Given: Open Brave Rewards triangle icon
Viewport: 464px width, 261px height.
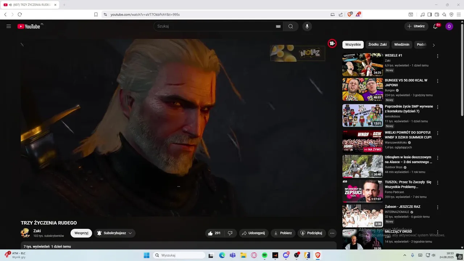Looking at the screenshot, I should [x=358, y=14].
